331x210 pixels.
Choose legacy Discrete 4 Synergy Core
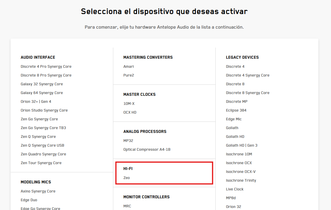[248, 75]
